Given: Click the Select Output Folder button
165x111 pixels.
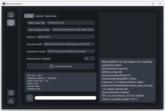Looking at the screenshot, I should (x=39, y=30).
